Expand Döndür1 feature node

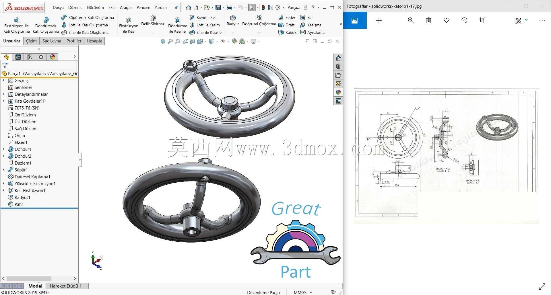[x=4, y=149]
